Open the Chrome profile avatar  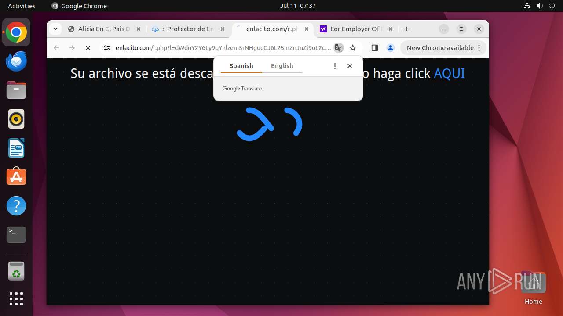(x=391, y=48)
